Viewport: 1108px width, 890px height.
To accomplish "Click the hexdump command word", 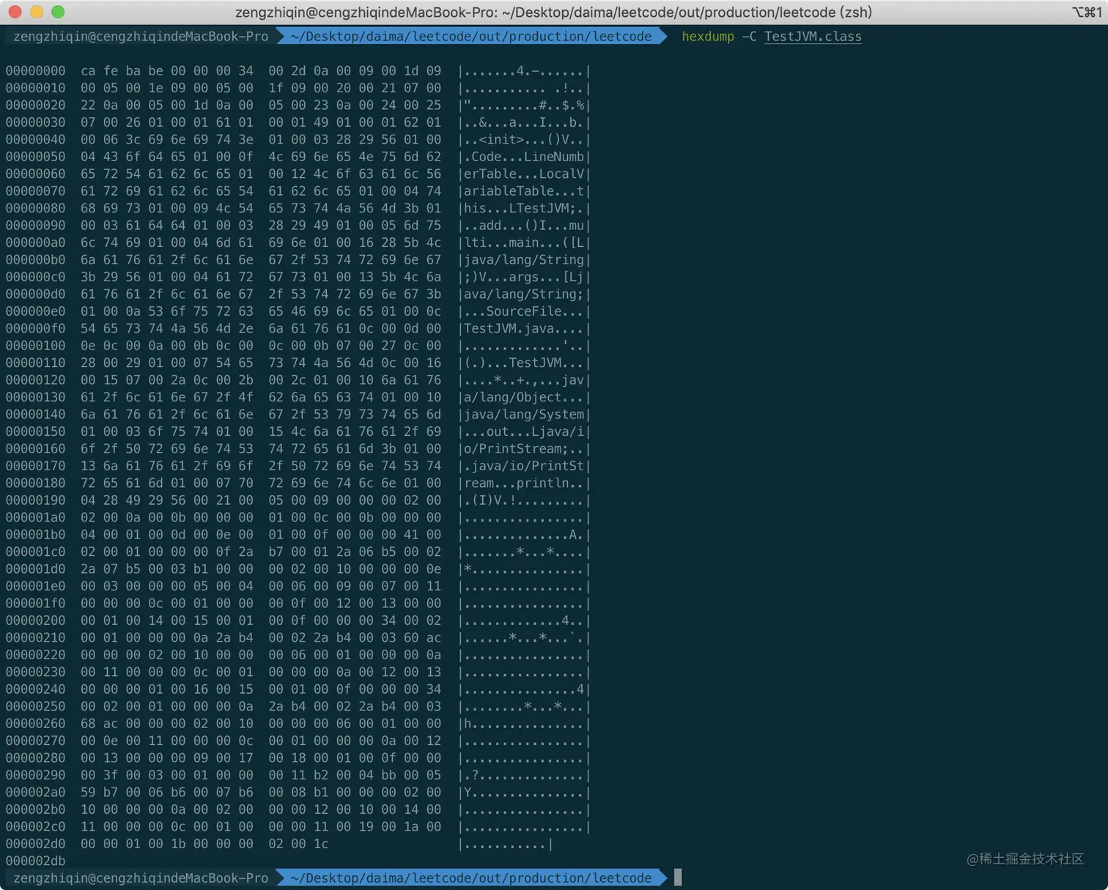I will 707,37.
